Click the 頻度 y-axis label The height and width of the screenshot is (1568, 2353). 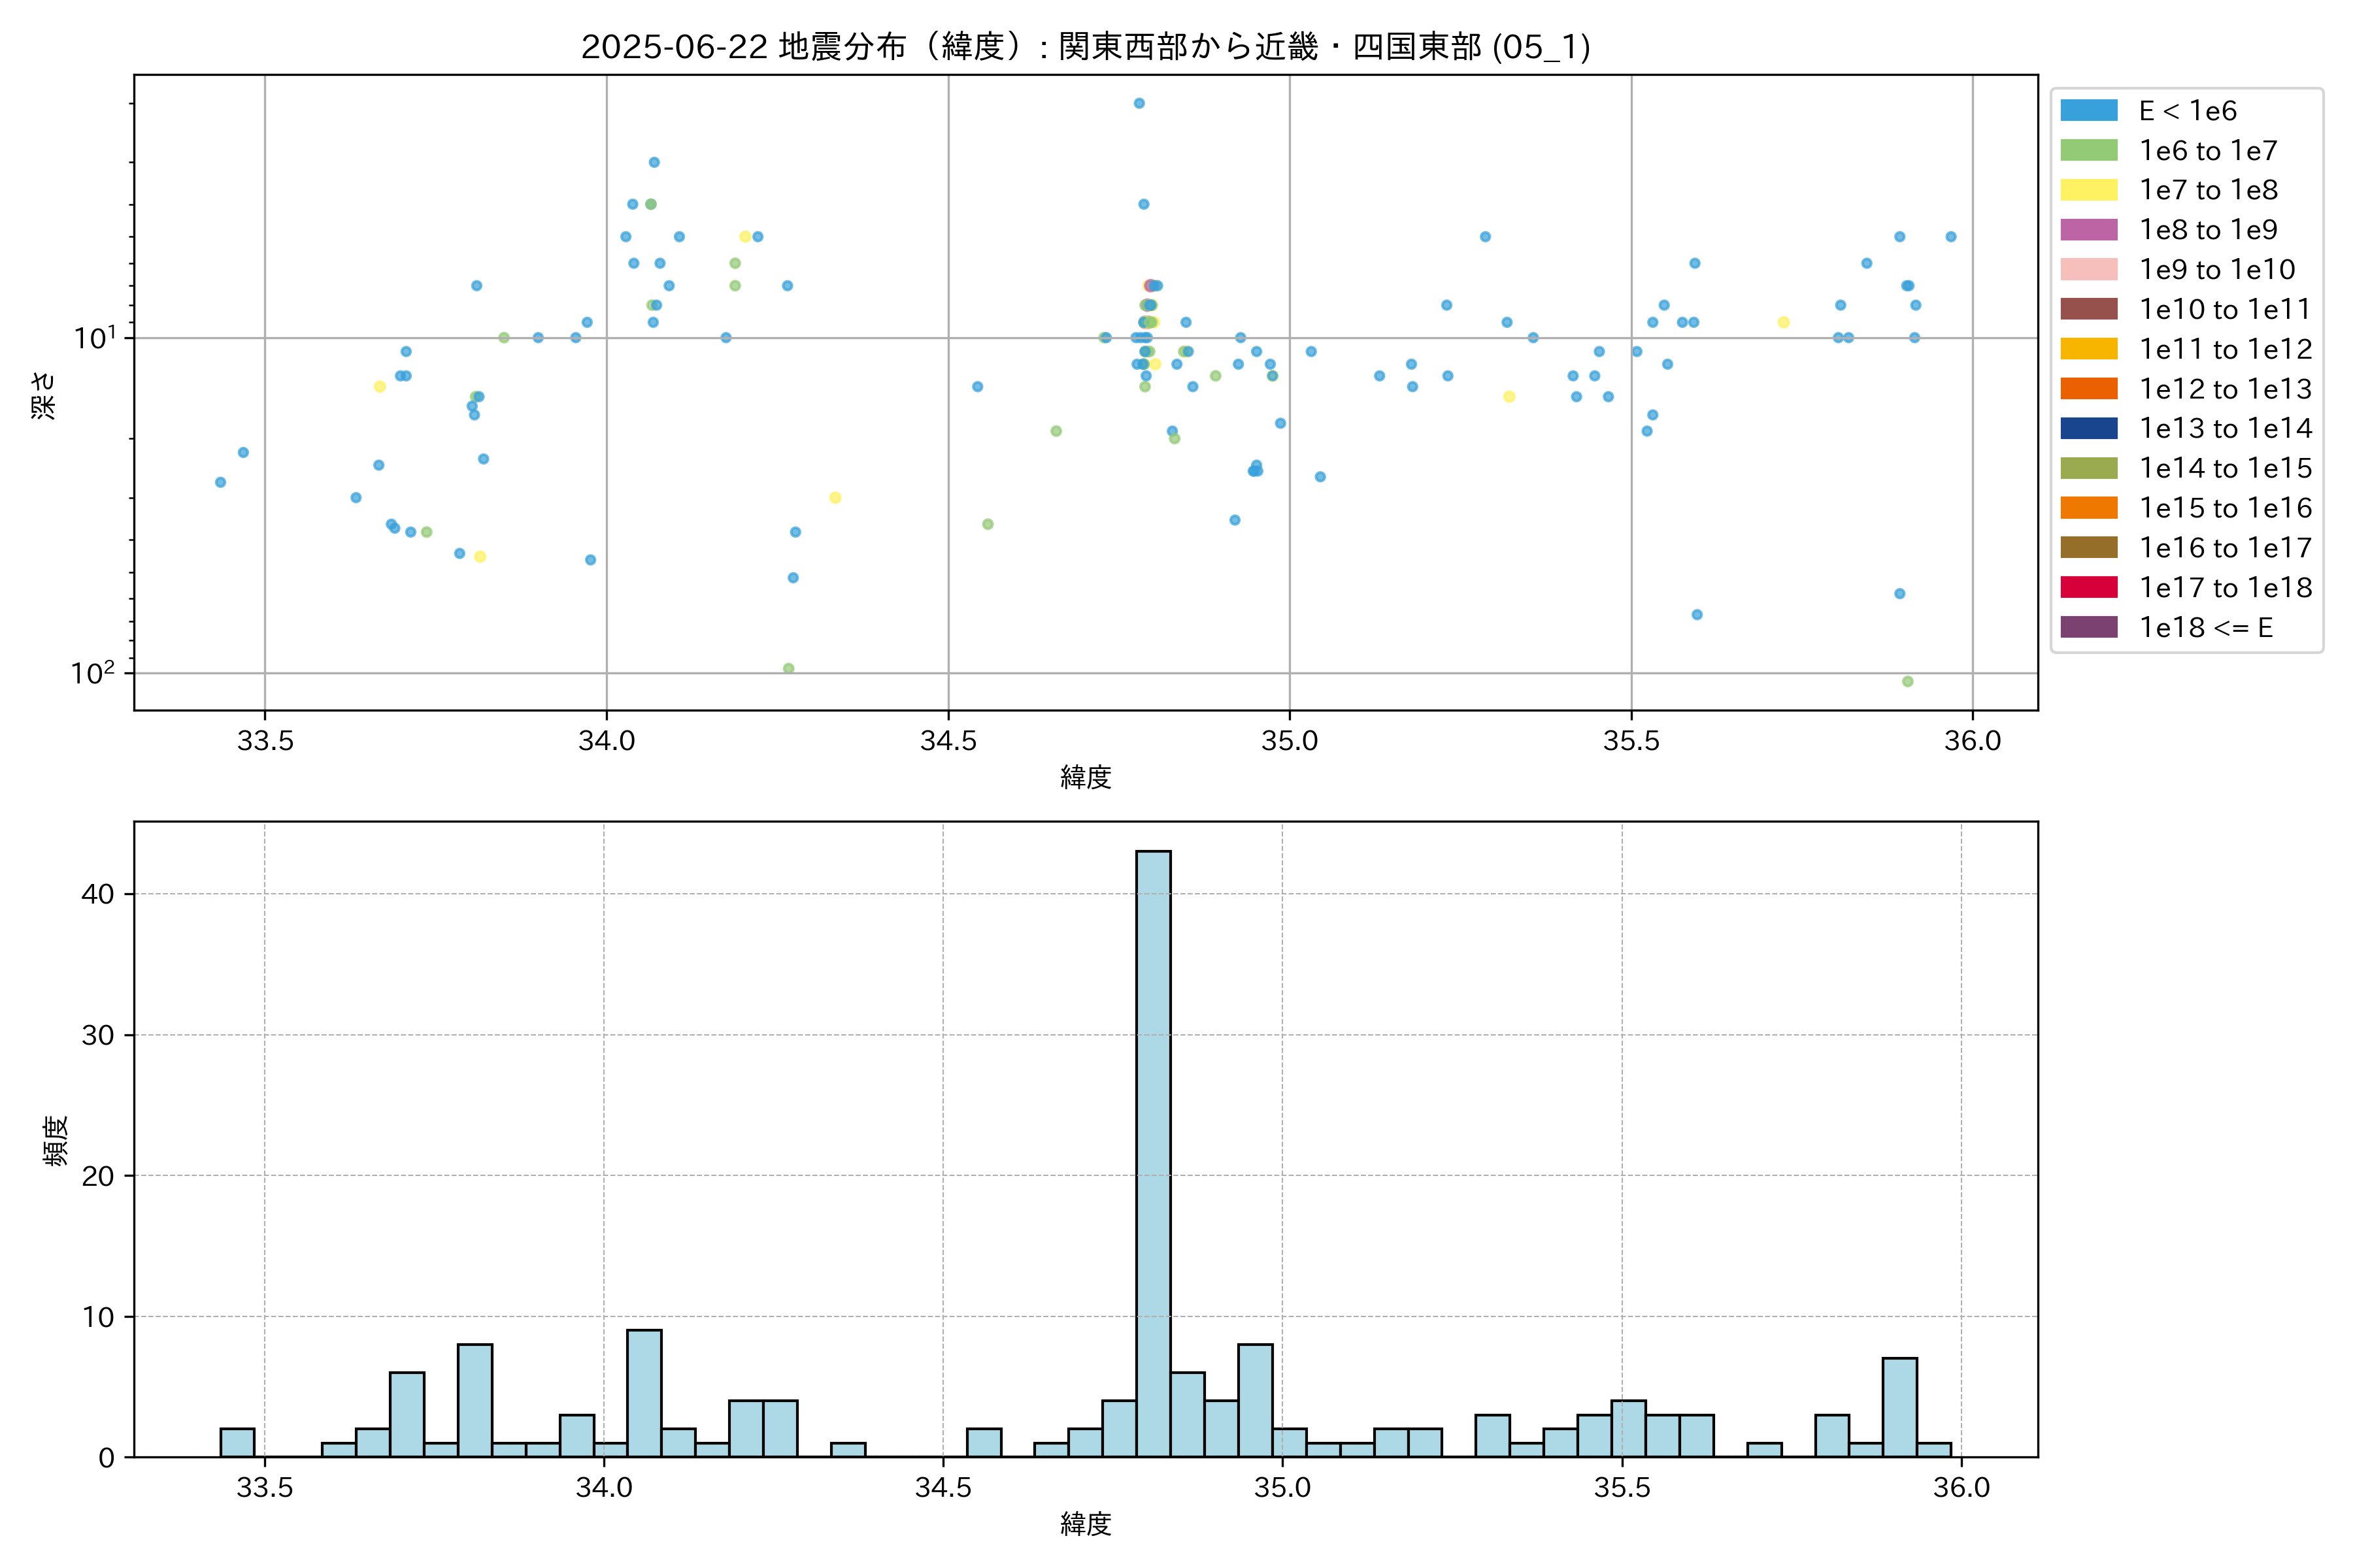coord(56,1140)
